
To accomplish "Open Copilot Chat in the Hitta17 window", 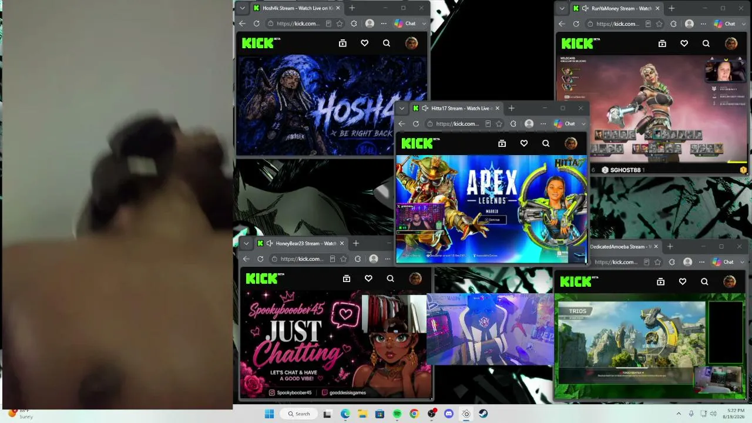I will coord(565,123).
